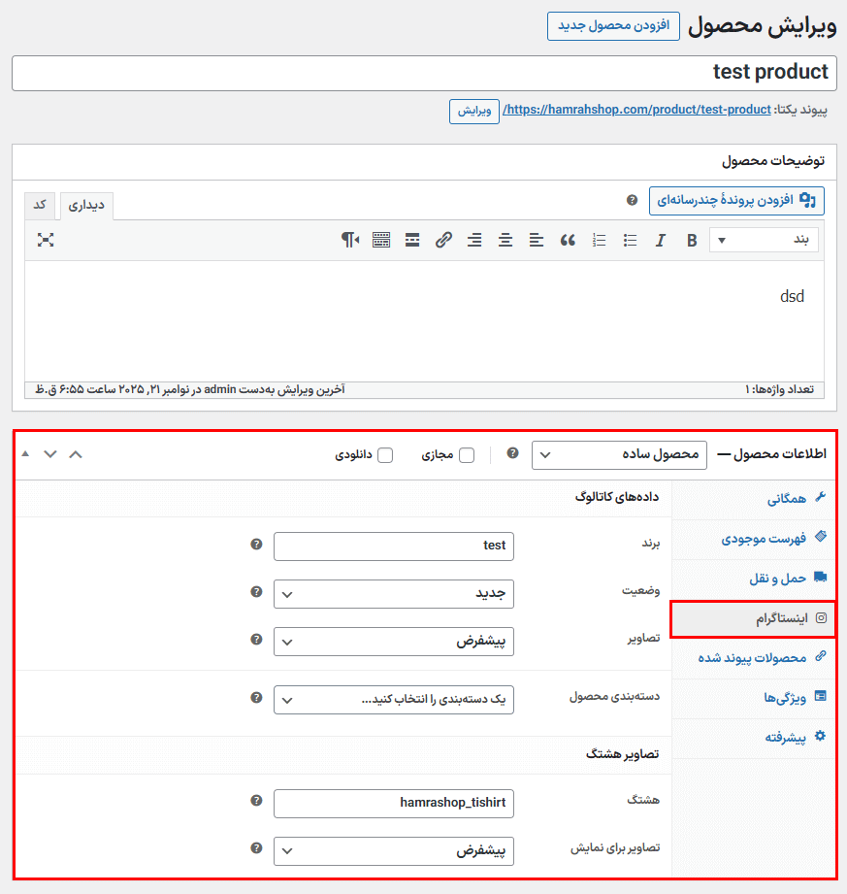The image size is (847, 894).
Task: Insert a Read More tag
Action: [412, 241]
